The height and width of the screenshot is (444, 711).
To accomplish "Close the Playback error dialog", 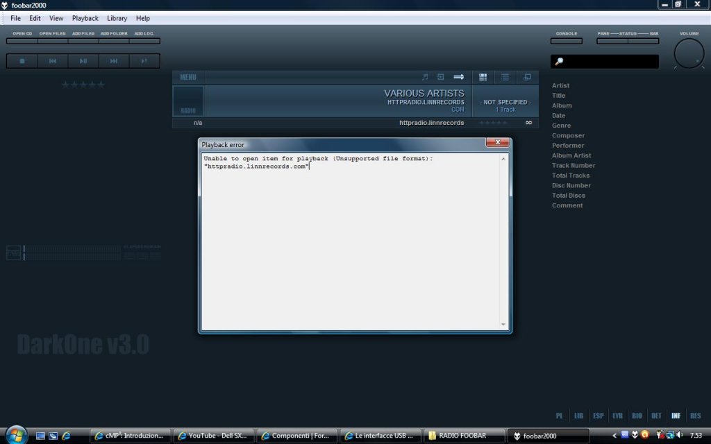I will tap(497, 142).
